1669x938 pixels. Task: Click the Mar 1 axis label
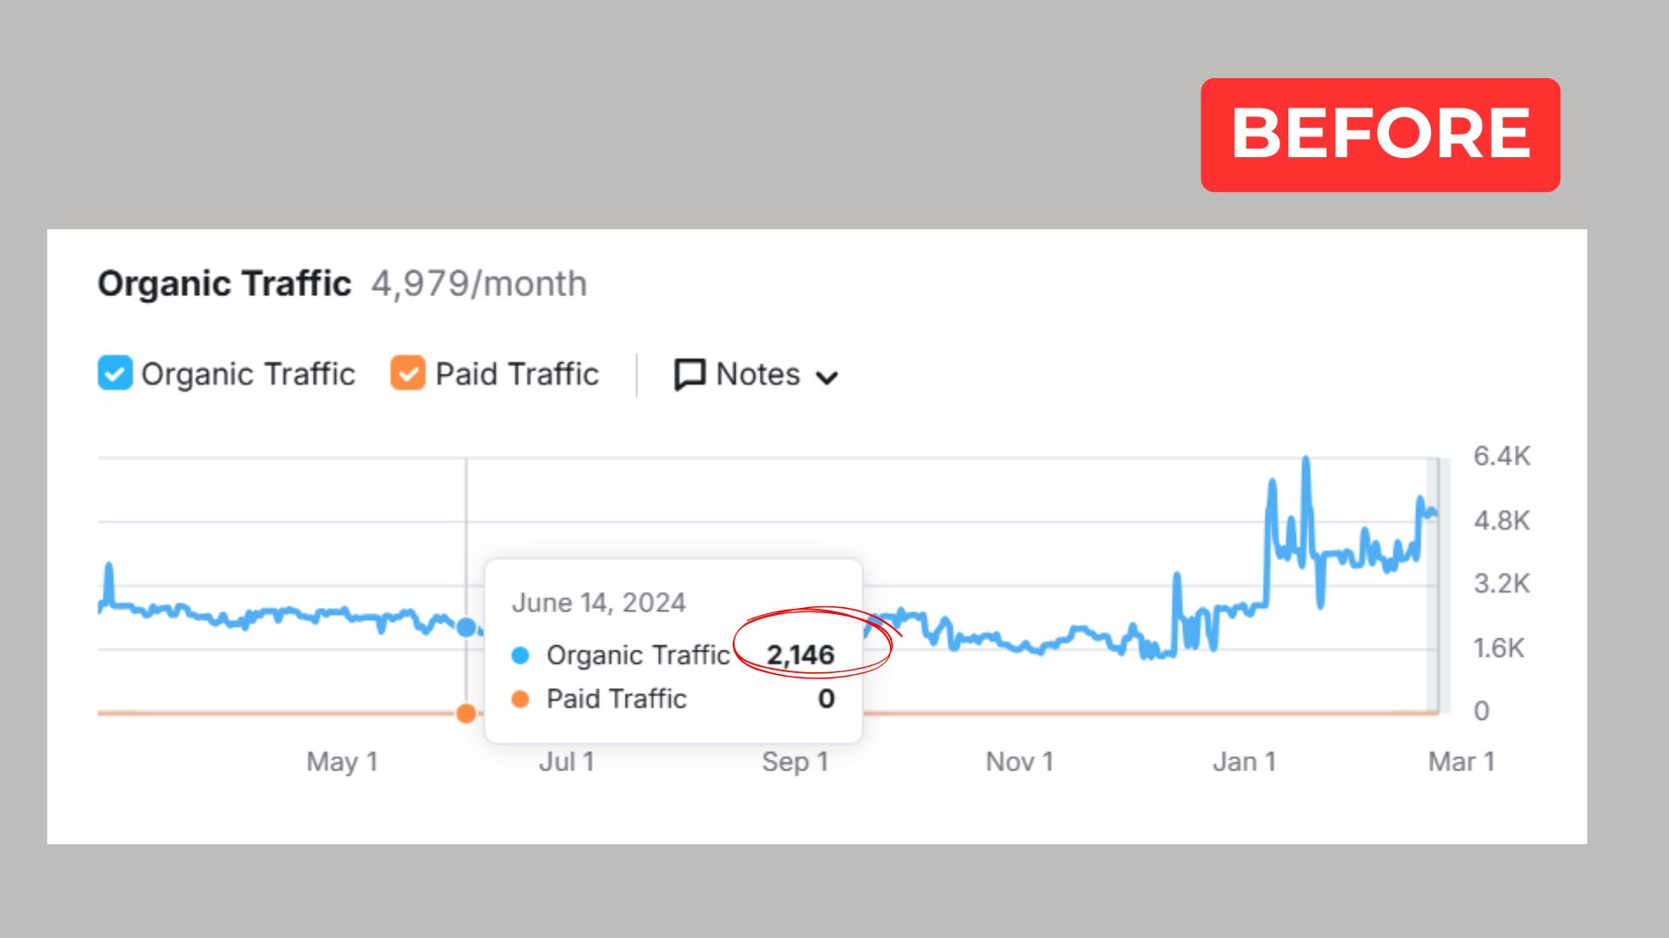click(x=1461, y=762)
